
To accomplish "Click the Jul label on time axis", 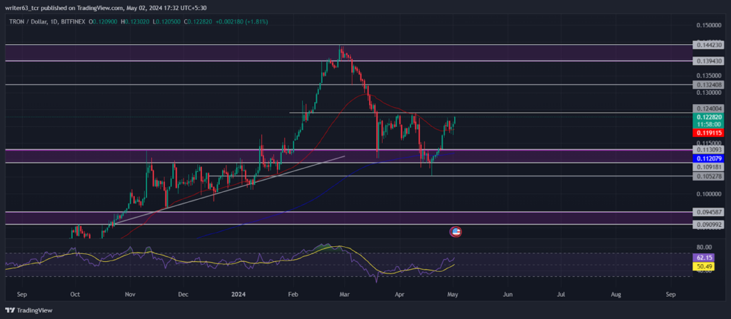I will (561, 295).
